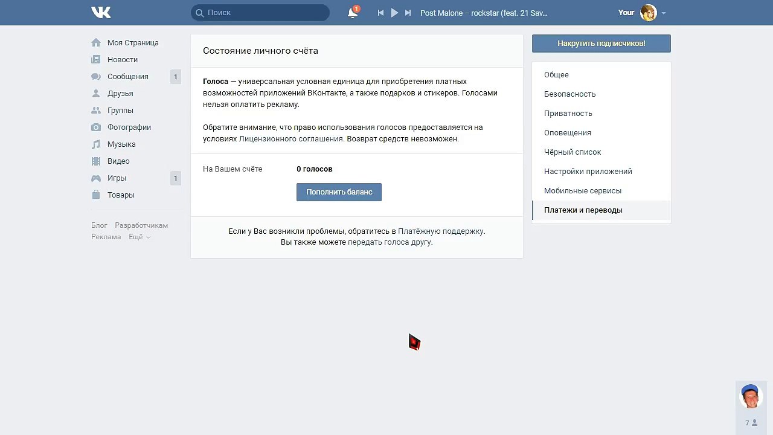Select the Платежи и переводы tab
The image size is (773, 435).
point(601,210)
